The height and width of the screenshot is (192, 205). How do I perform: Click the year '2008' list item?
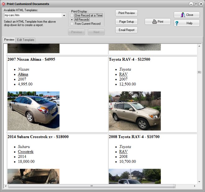pos(123,157)
